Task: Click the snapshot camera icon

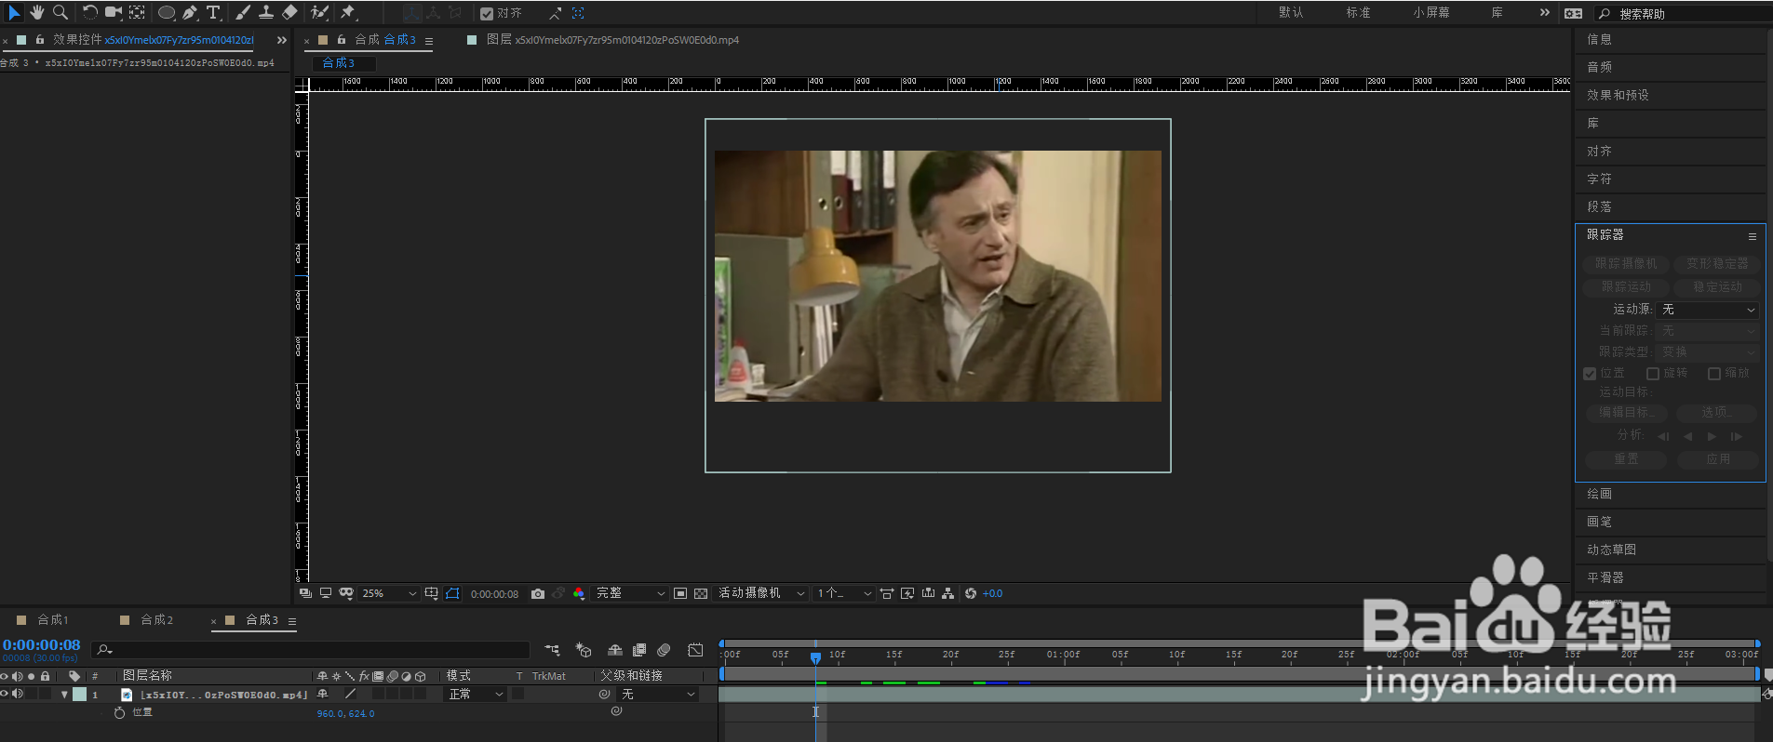Action: 538,593
